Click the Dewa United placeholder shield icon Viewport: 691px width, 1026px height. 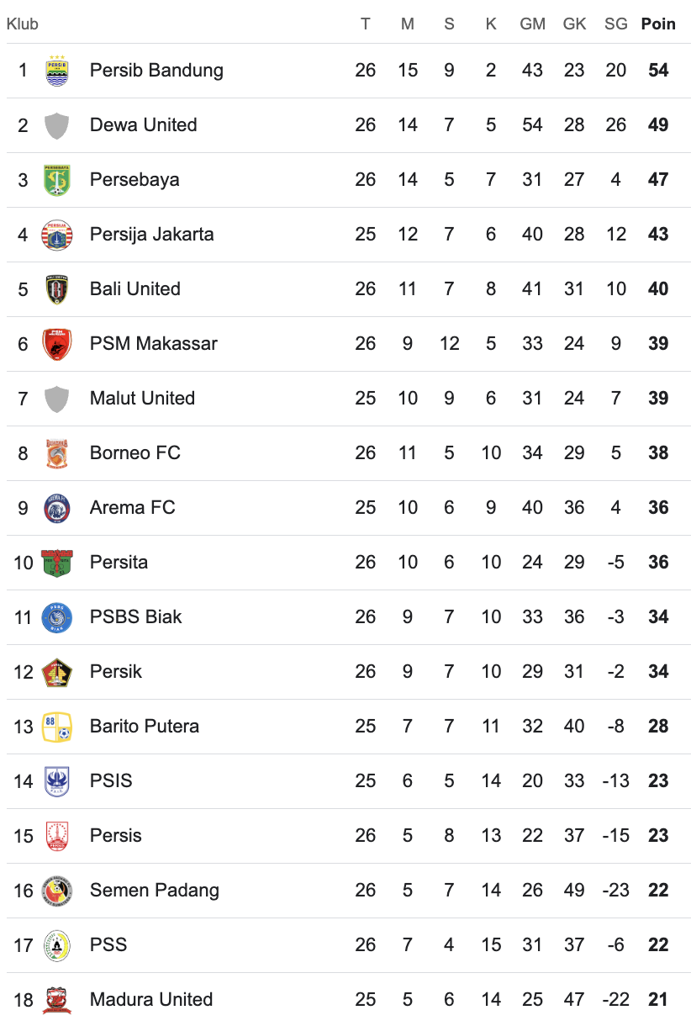tap(57, 125)
